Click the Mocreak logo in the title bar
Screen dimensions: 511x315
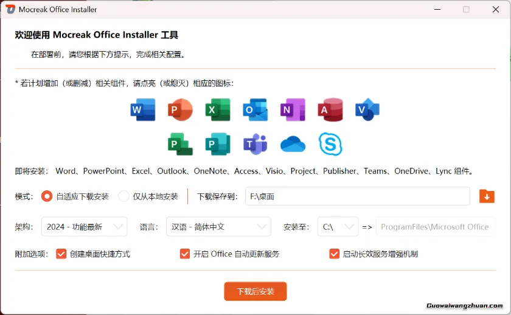pos(10,9)
